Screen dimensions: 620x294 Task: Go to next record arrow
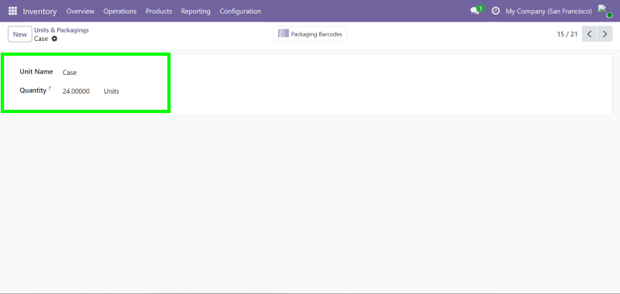[604, 34]
